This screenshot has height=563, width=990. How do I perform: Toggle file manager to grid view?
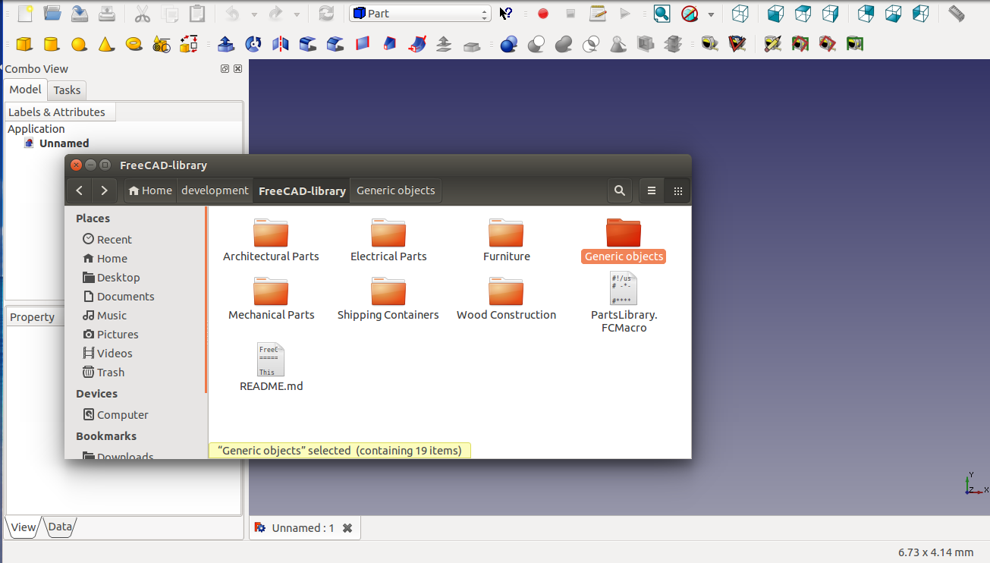tap(678, 191)
